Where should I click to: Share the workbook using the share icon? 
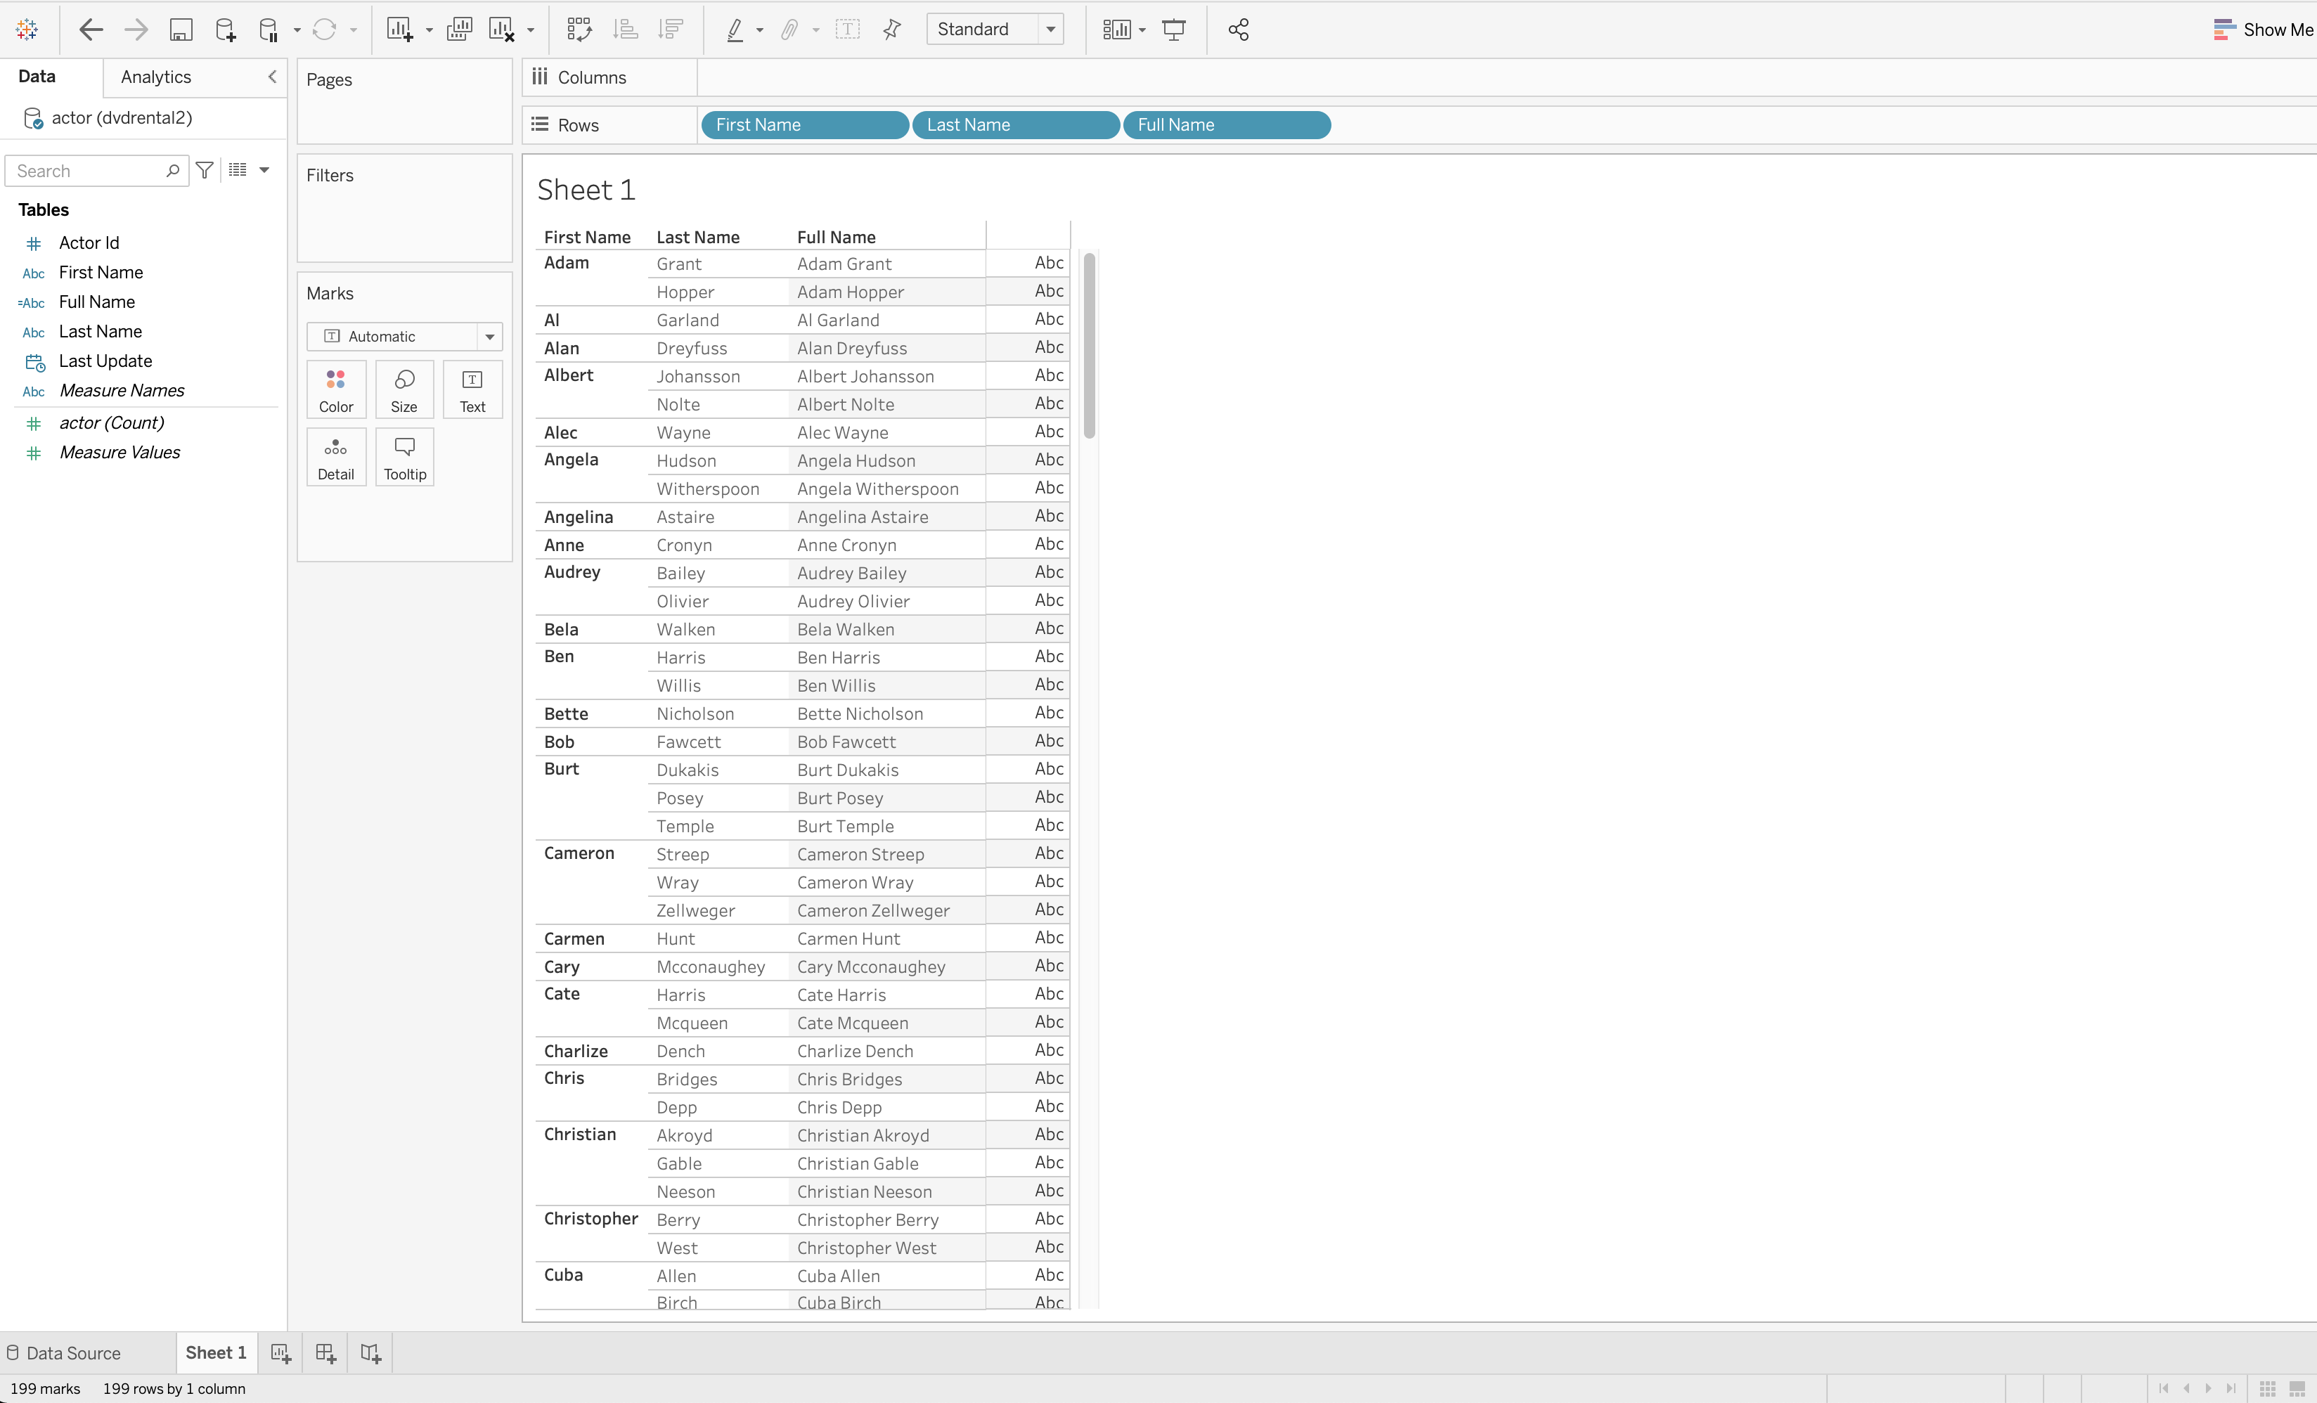click(x=1239, y=29)
